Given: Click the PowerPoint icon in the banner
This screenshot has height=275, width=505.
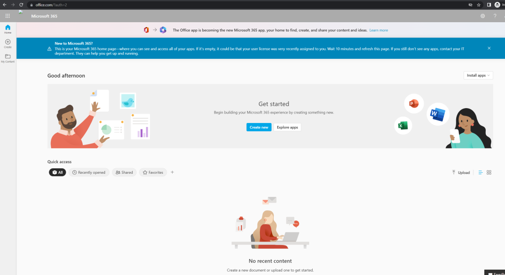Looking at the screenshot, I should point(414,104).
